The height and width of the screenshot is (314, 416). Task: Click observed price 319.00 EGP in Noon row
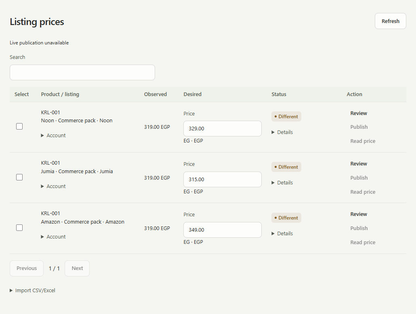tap(157, 127)
